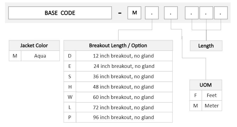Select code D in breakout table
This screenshot has width=237, height=127.
point(70,56)
